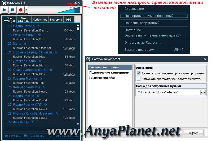Click the star beside Детское Радио
Screen dimensions: 212x141
click(x=40, y=61)
